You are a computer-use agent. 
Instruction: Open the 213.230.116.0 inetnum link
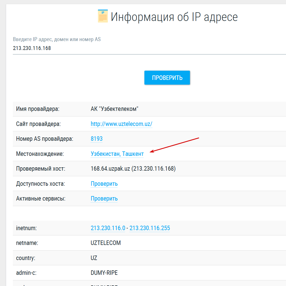point(108,228)
